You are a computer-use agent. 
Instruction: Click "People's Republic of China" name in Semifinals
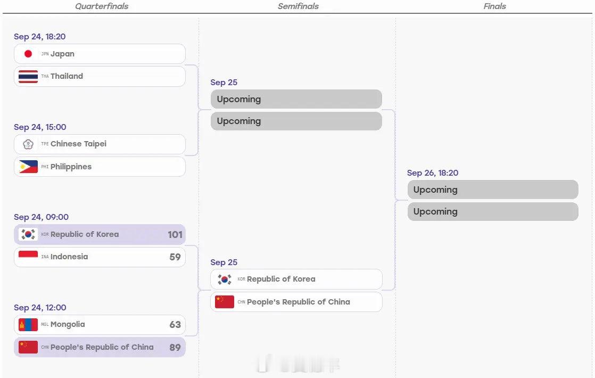coord(299,302)
